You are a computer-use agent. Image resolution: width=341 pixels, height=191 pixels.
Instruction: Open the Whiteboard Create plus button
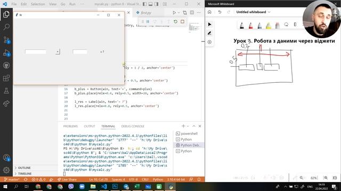pos(209,42)
